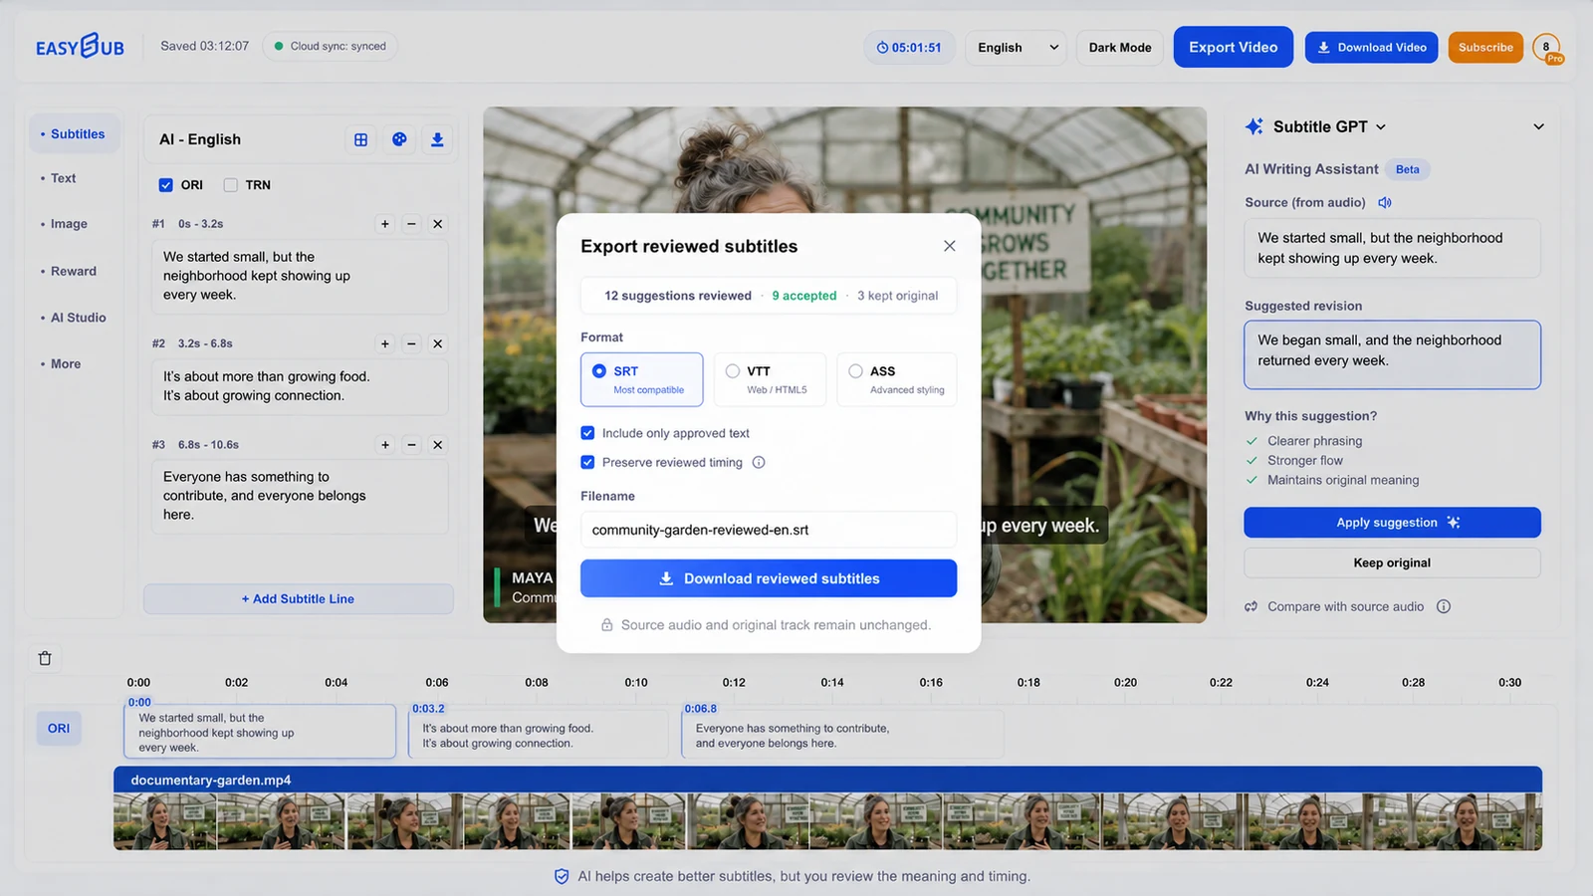Click the trash icon above the timeline
The width and height of the screenshot is (1593, 896).
[x=45, y=658]
